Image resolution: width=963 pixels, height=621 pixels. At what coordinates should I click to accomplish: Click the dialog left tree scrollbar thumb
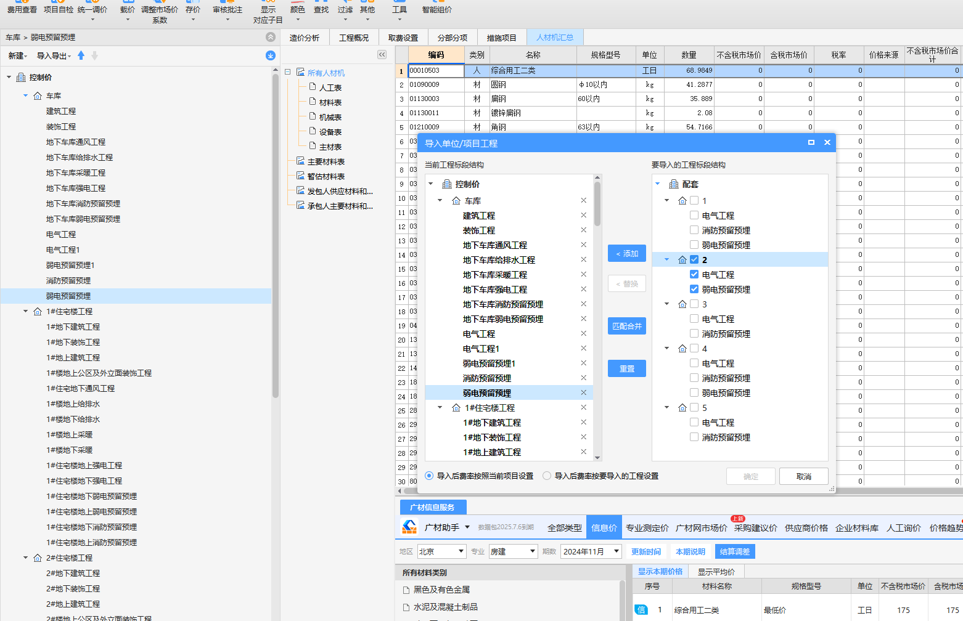597,203
